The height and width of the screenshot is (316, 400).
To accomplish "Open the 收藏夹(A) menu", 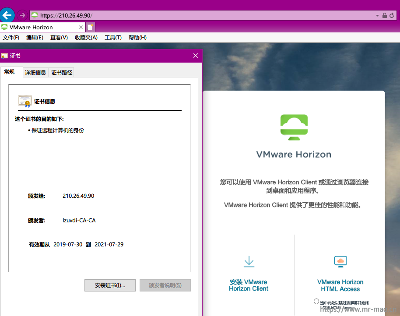I will point(86,38).
